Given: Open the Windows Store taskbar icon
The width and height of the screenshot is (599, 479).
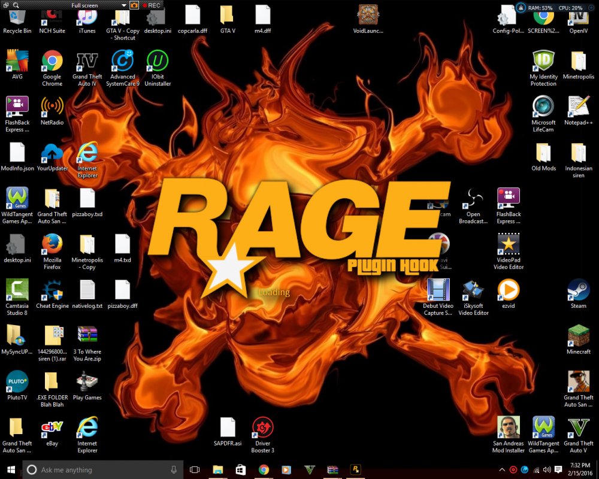Looking at the screenshot, I should point(241,470).
